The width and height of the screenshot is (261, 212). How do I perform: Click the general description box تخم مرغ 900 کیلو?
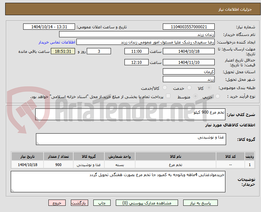coord(130,114)
